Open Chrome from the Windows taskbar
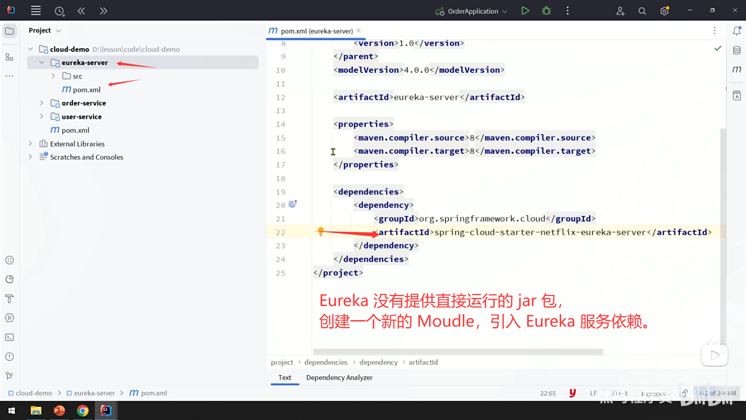The image size is (746, 420). pyautogui.click(x=82, y=411)
